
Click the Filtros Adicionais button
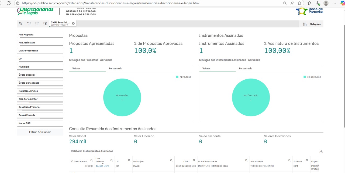click(40, 132)
